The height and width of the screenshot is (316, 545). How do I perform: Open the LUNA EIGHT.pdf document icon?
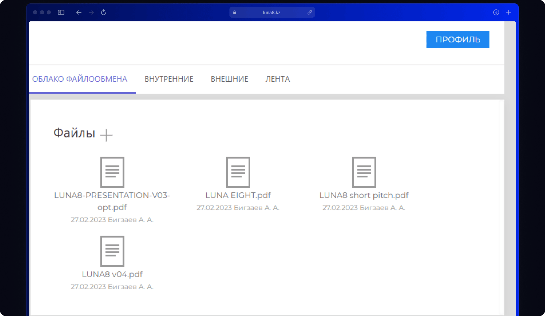click(238, 172)
